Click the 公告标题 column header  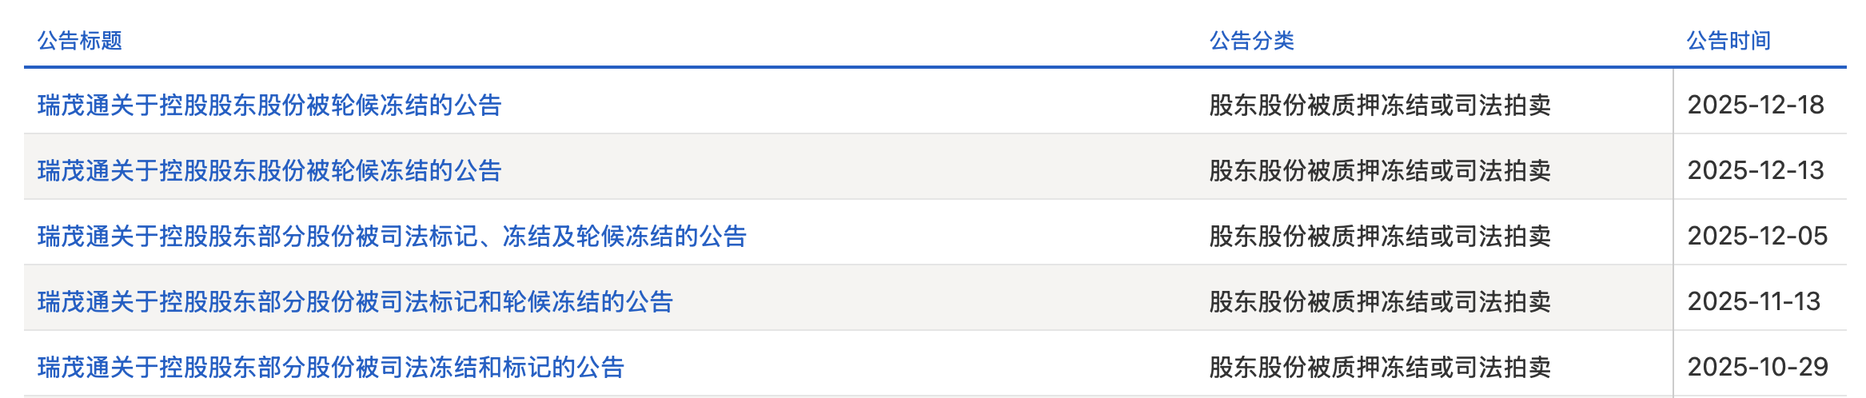[x=80, y=41]
